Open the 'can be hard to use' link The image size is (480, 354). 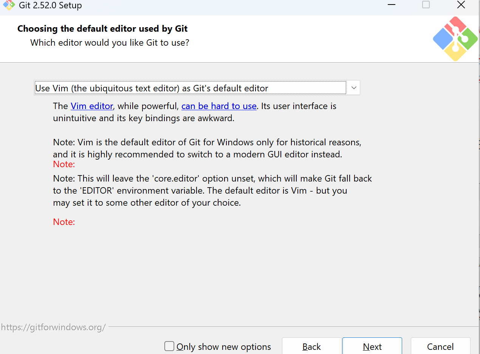coord(219,106)
